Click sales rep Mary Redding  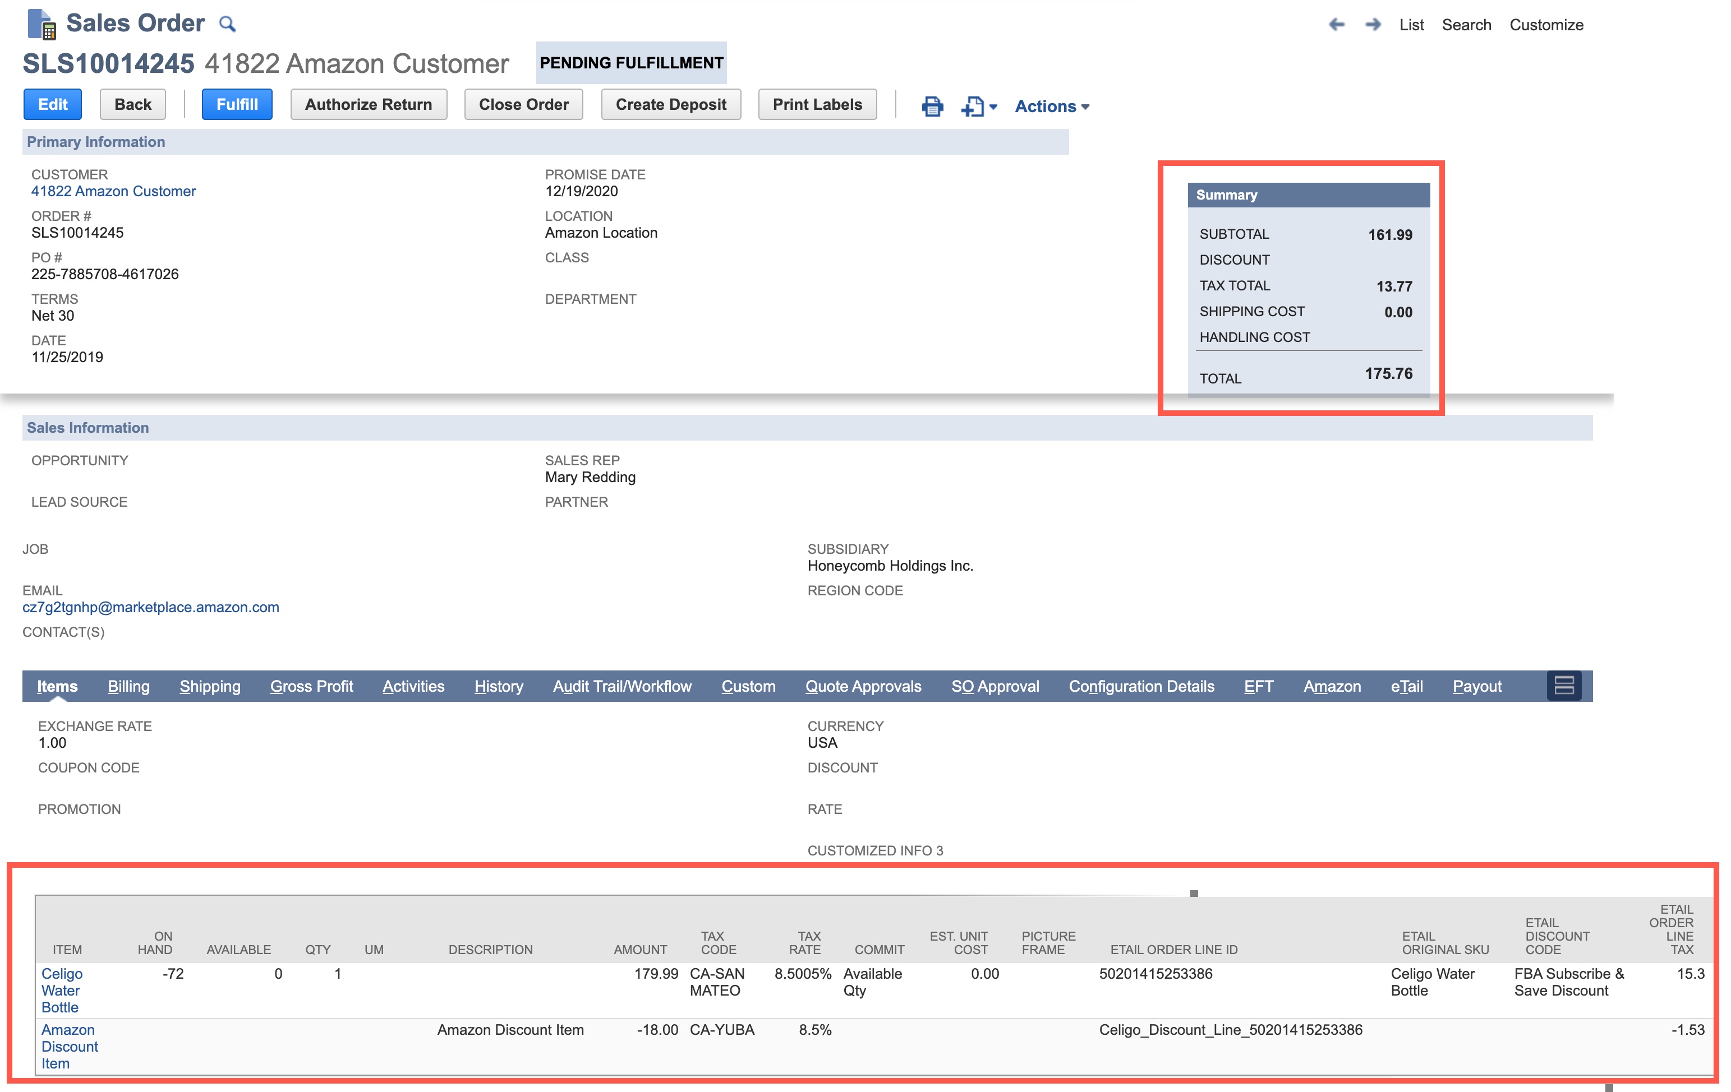pos(590,477)
